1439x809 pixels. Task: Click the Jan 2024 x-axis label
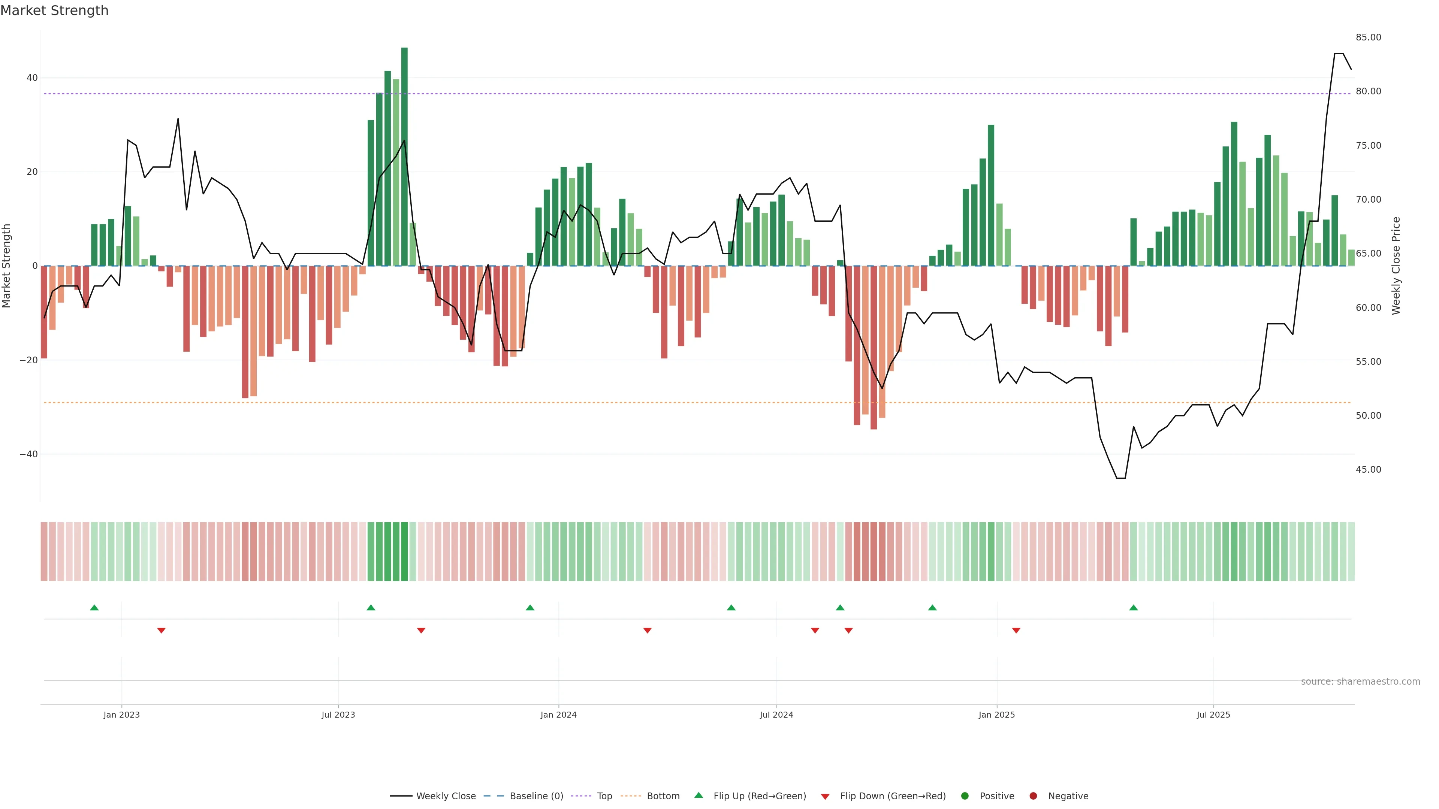[x=559, y=715]
